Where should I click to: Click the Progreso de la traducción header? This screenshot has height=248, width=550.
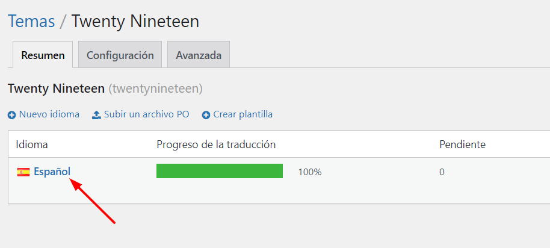216,144
